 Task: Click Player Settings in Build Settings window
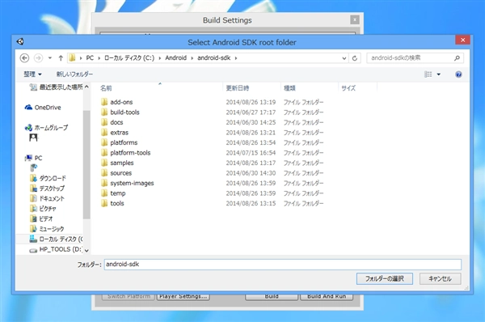click(x=183, y=296)
